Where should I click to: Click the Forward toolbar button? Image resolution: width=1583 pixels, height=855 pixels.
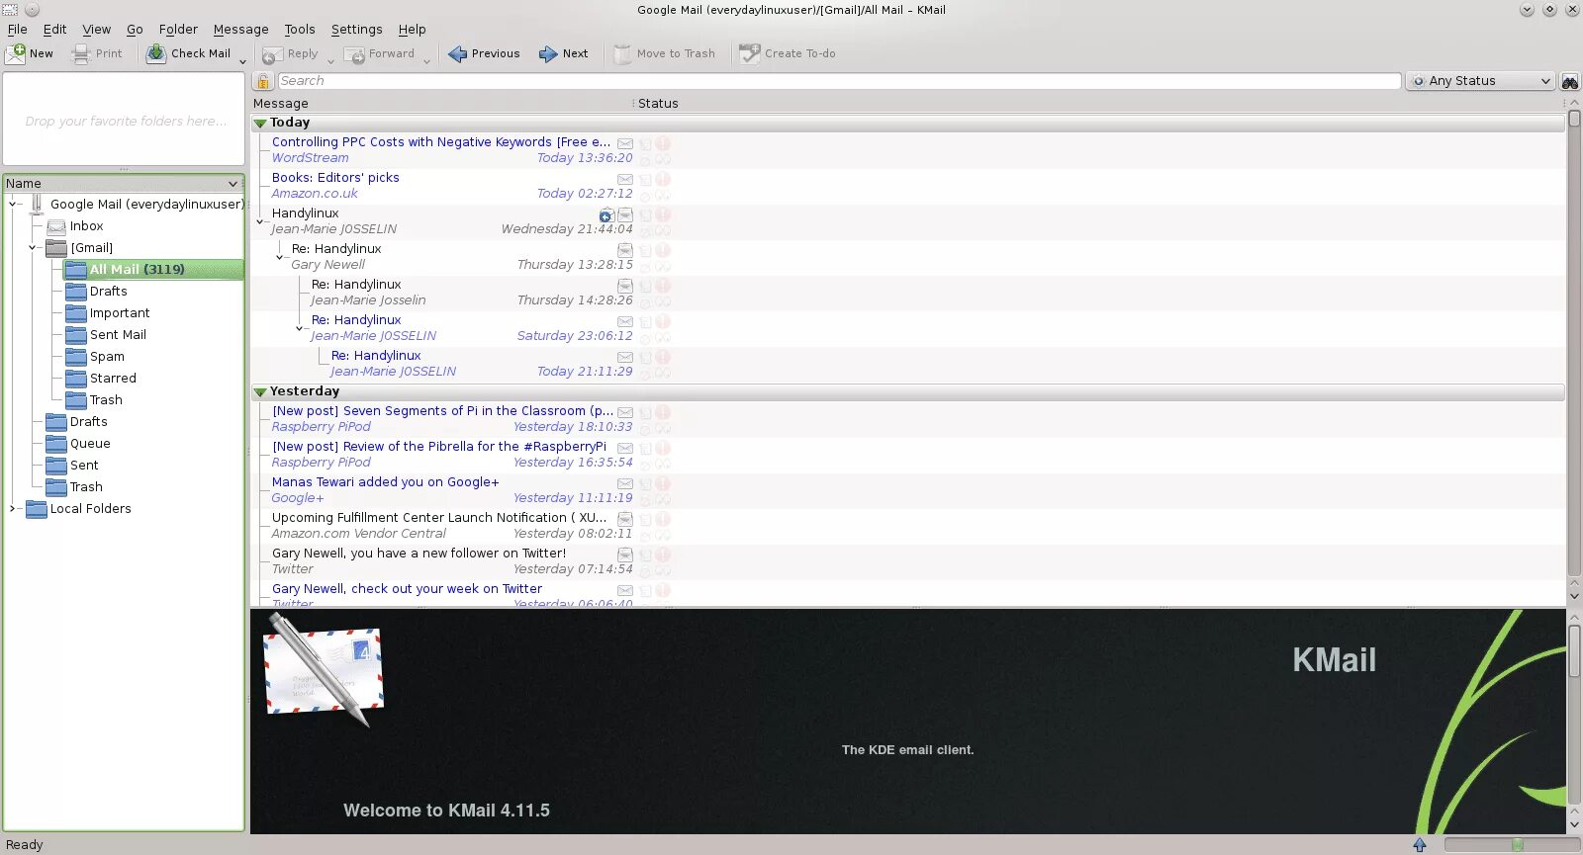click(379, 53)
